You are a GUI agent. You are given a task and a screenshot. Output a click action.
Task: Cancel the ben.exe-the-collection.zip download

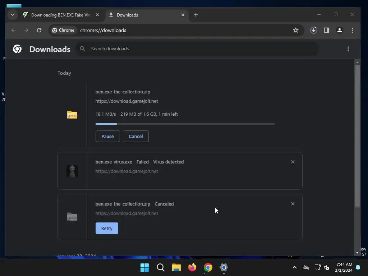click(135, 136)
